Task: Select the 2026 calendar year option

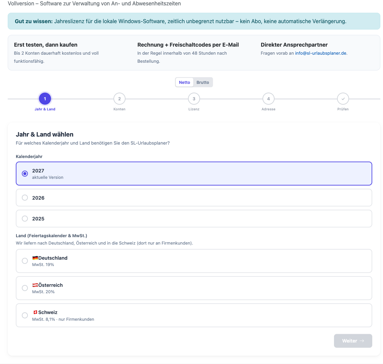Action: [194, 198]
